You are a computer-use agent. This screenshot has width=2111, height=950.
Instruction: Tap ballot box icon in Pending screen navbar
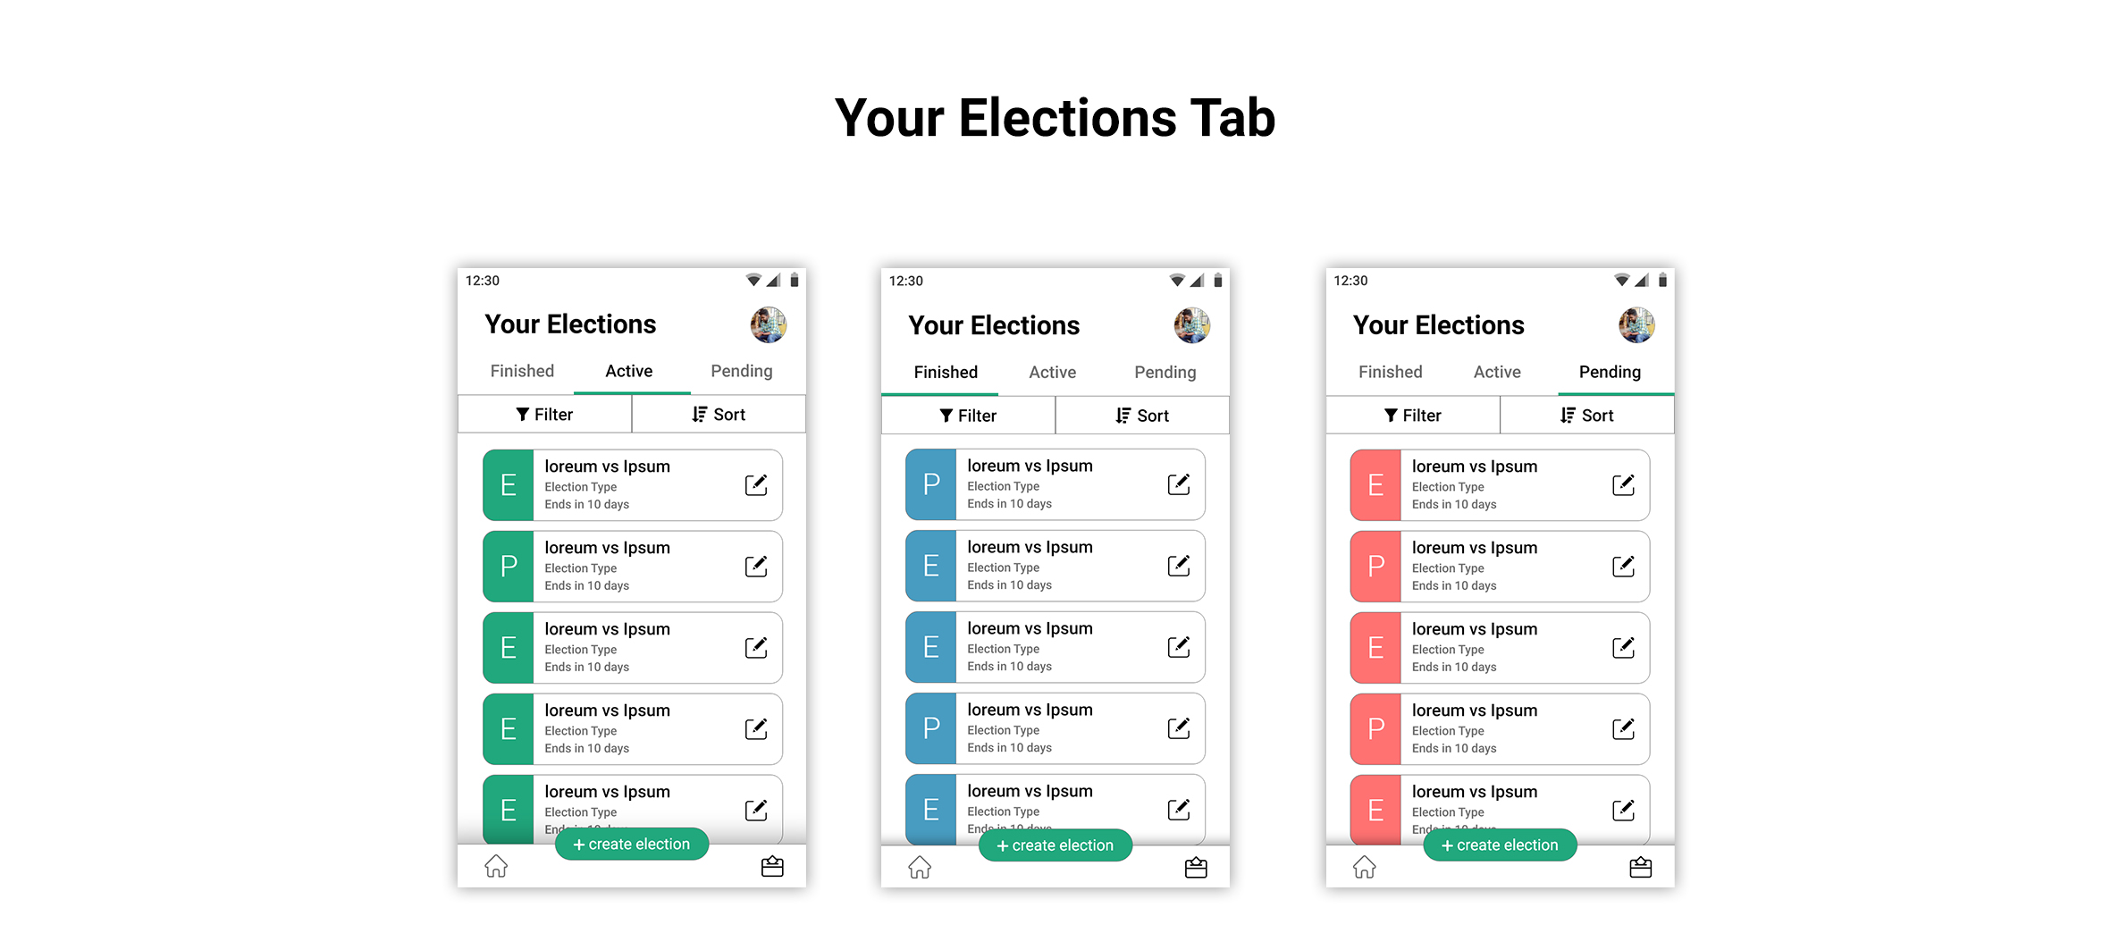(1640, 867)
